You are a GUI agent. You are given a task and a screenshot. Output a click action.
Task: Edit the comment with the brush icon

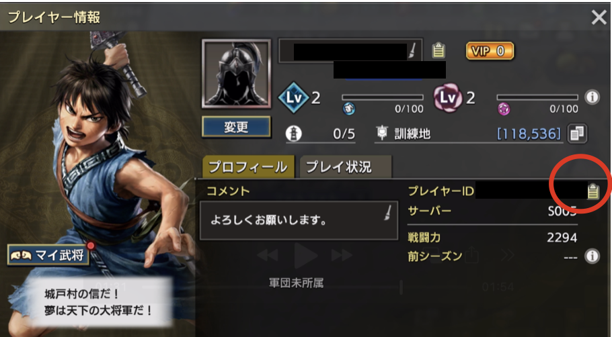coord(387,213)
